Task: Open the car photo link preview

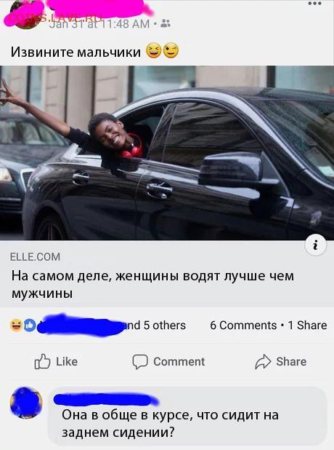Action: coord(167,153)
